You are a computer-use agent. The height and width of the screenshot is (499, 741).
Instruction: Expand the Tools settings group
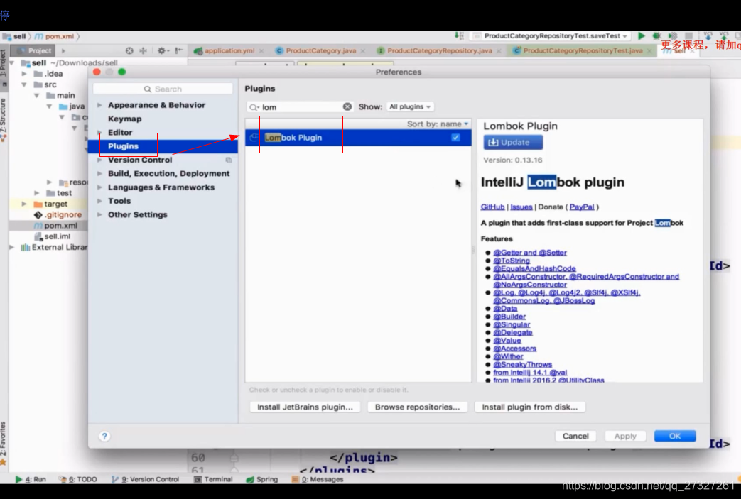pos(99,201)
